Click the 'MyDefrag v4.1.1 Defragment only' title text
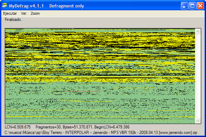This screenshot has height=137, width=206. click(46, 6)
